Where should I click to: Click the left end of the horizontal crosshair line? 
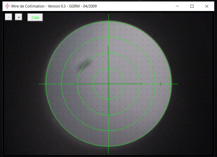[39, 84]
